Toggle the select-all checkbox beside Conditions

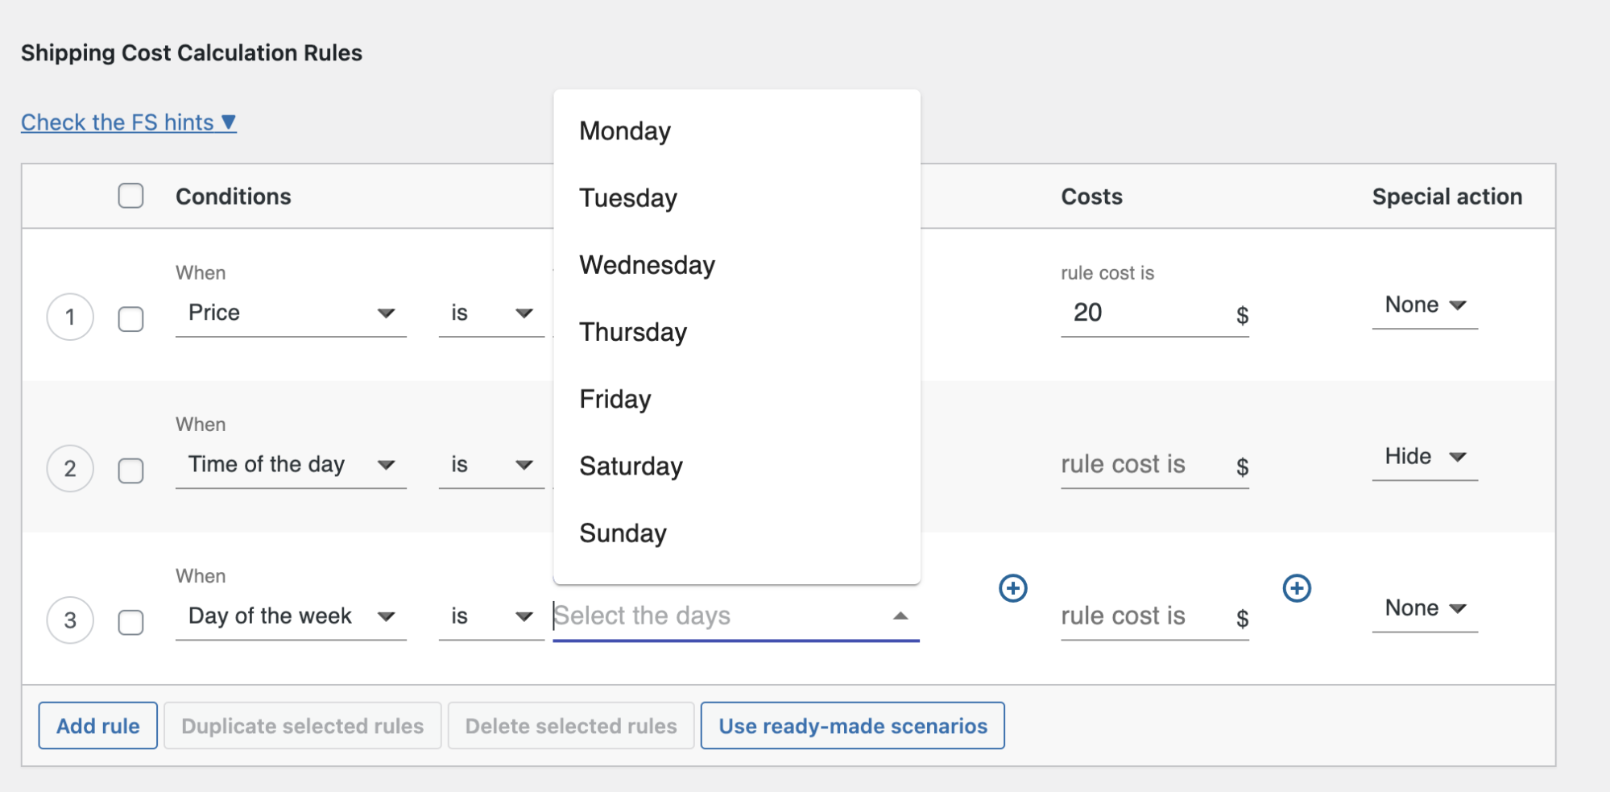pyautogui.click(x=130, y=196)
